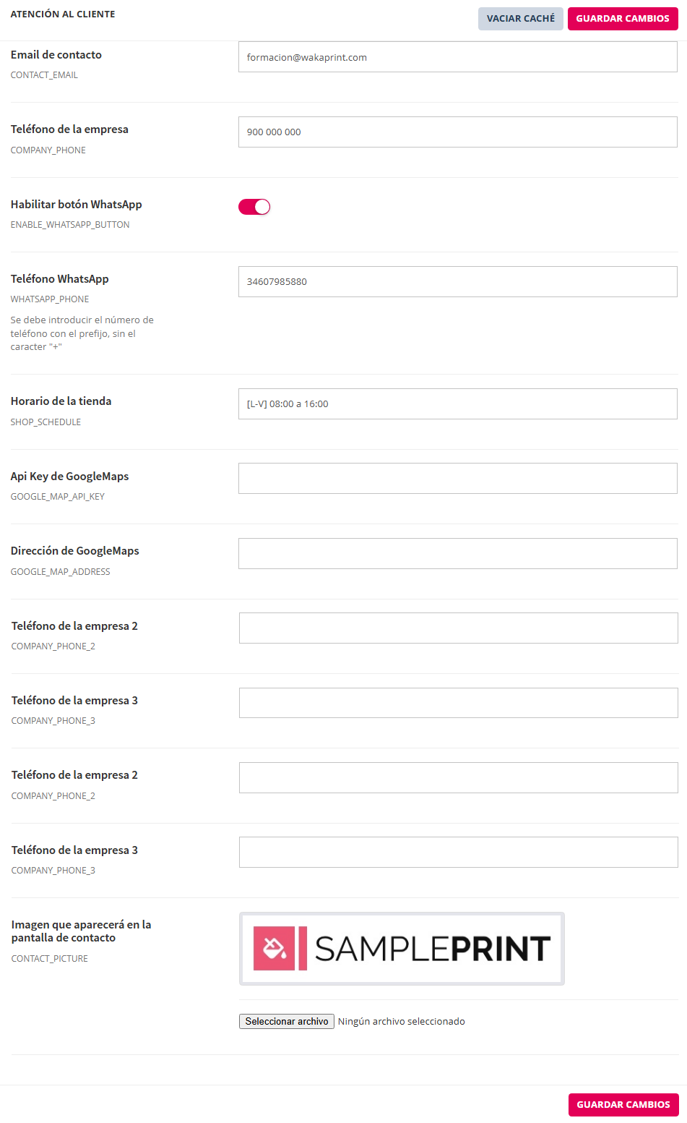Click the field containing 900 000 000

tap(457, 132)
